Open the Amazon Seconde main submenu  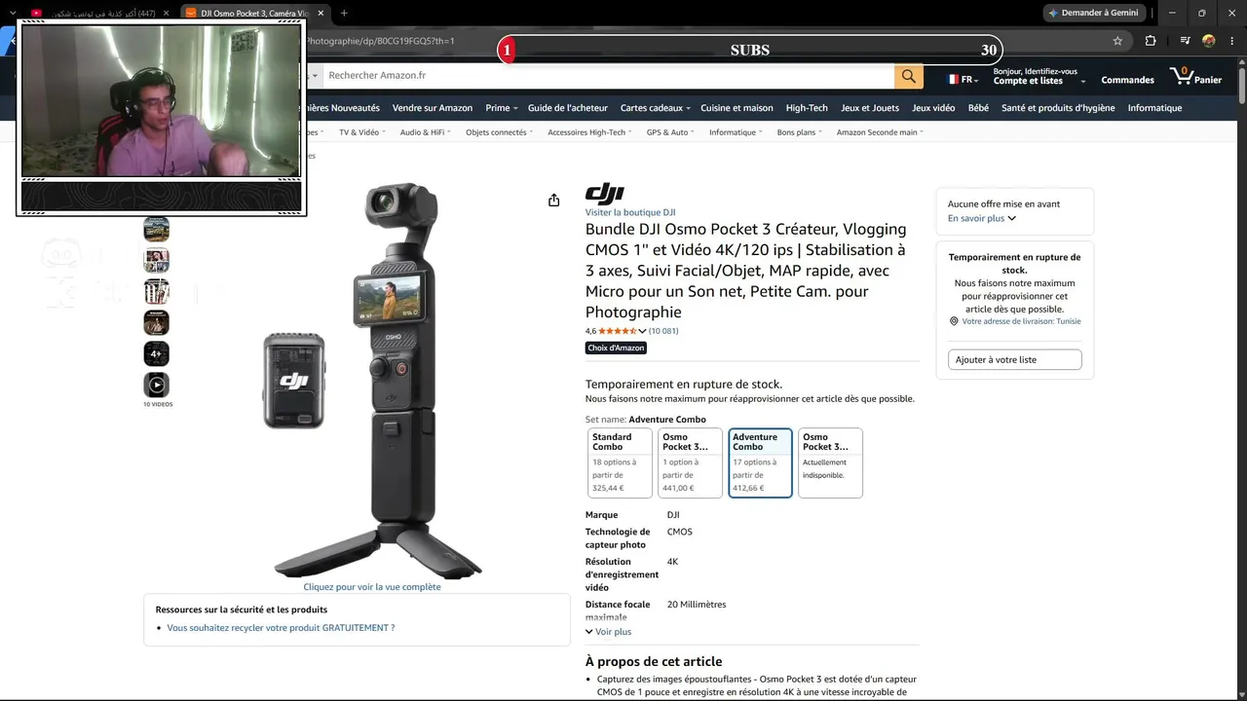point(880,132)
